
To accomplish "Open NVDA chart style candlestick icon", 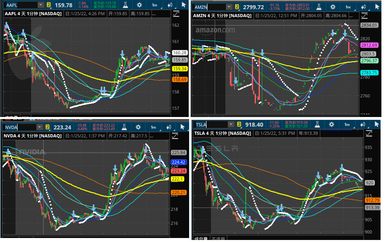I will coord(169,127).
